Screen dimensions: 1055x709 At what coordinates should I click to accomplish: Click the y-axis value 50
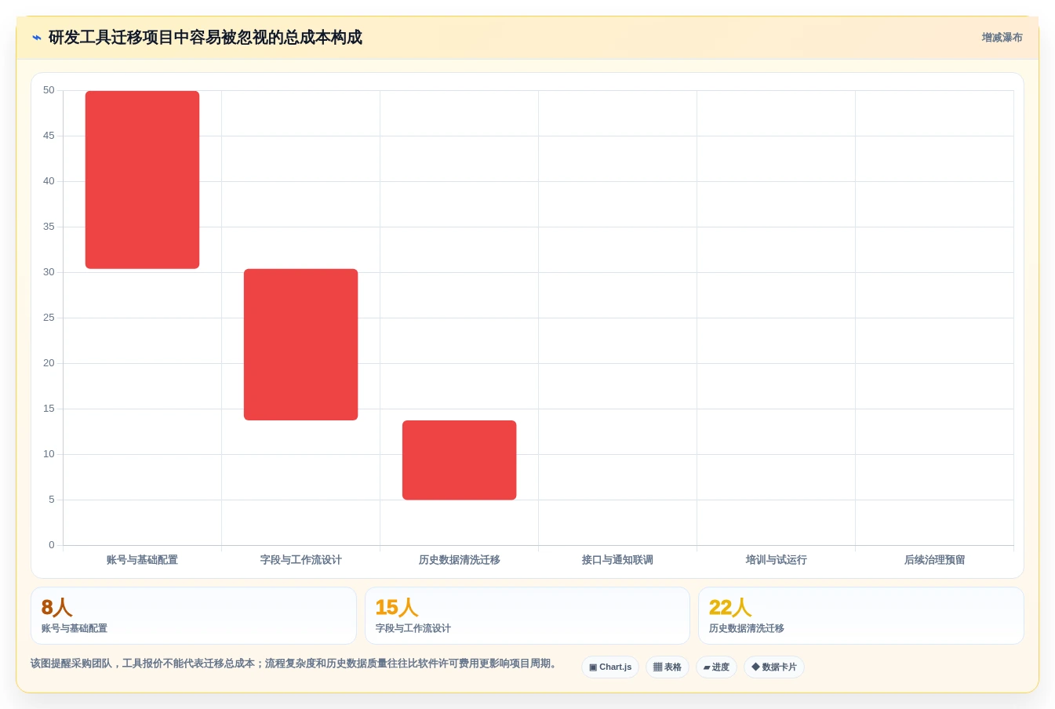pyautogui.click(x=49, y=90)
